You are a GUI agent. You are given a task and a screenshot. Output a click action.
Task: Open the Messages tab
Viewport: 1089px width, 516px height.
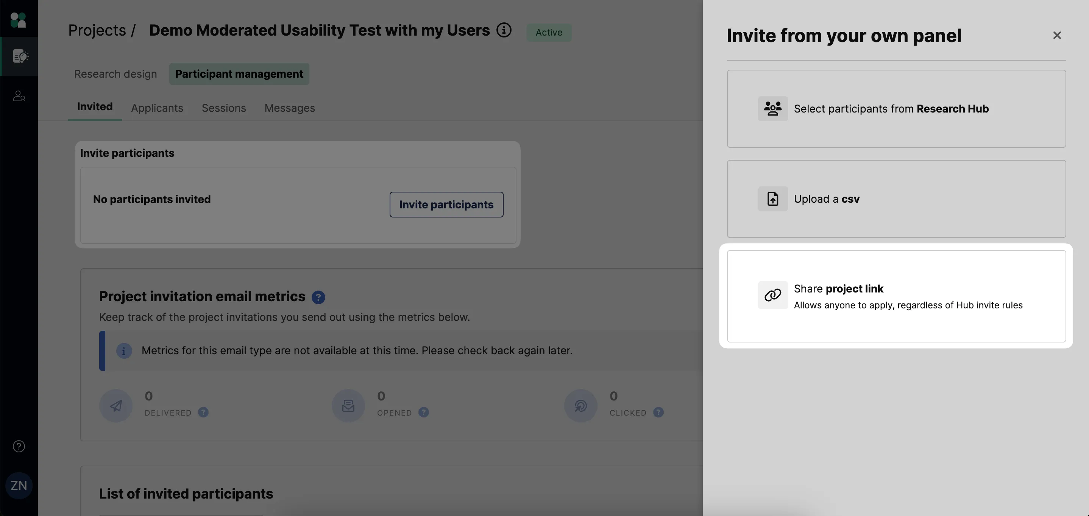289,108
